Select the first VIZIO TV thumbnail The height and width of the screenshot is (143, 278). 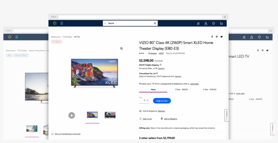tap(92, 115)
